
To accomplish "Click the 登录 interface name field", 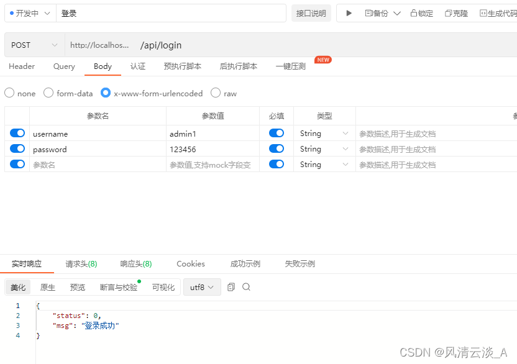I will tap(171, 13).
